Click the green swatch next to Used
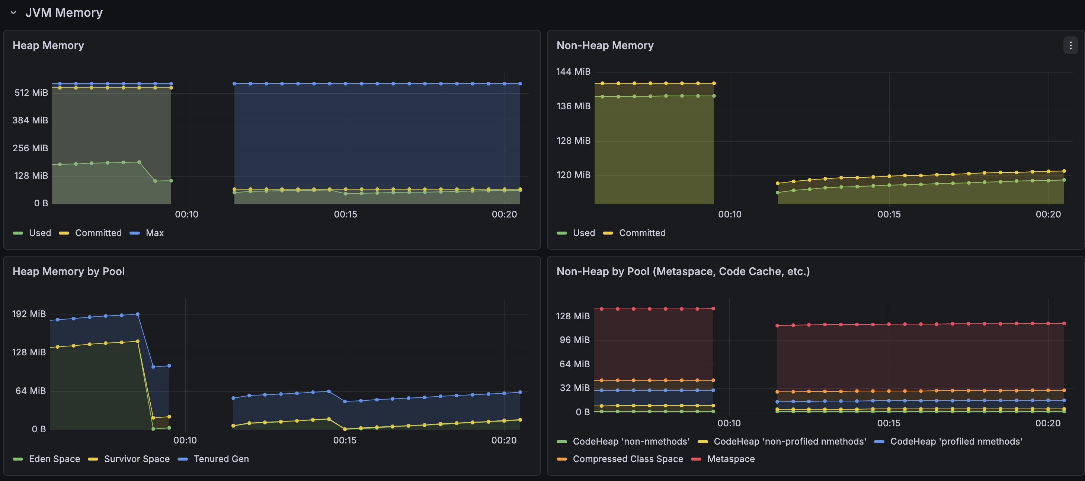Viewport: 1085px width, 481px height. tap(19, 233)
